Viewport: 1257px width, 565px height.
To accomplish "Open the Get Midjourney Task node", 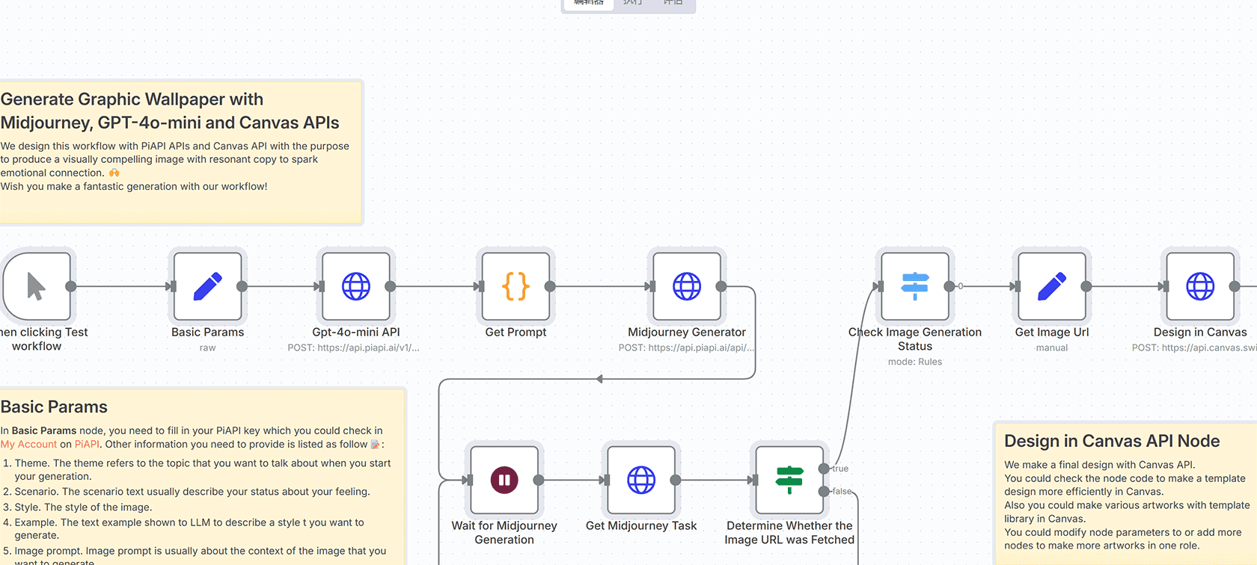I will (x=641, y=480).
